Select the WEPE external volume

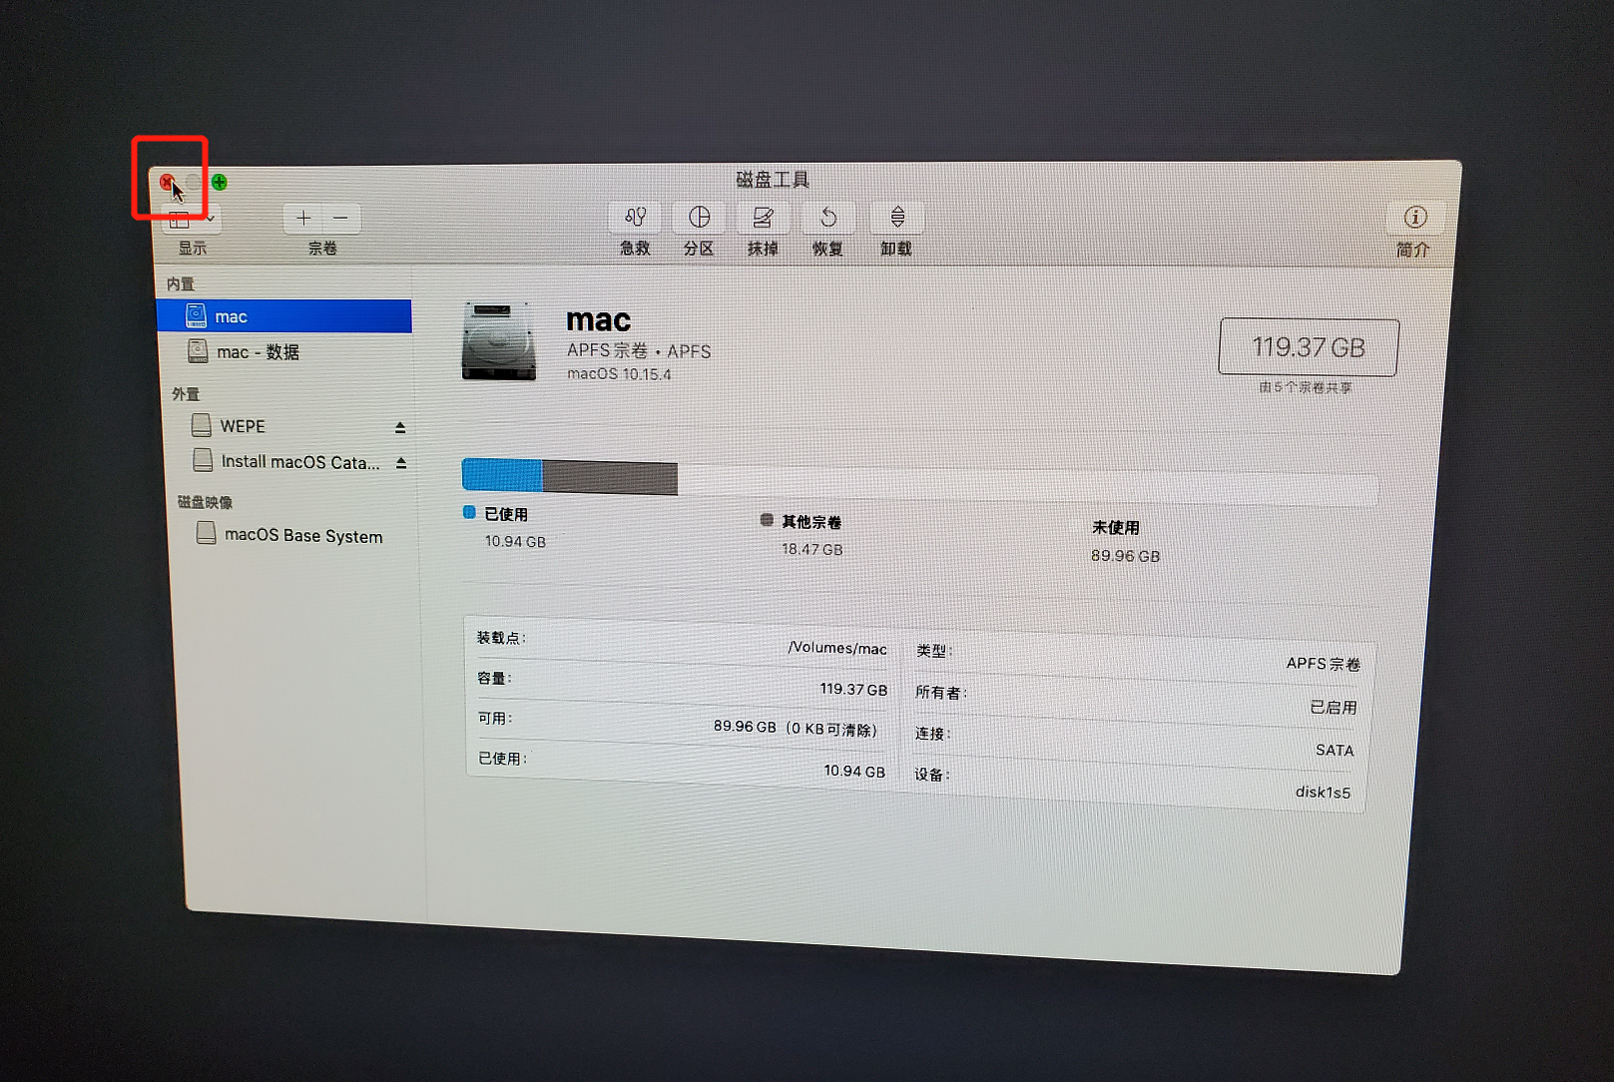point(289,426)
